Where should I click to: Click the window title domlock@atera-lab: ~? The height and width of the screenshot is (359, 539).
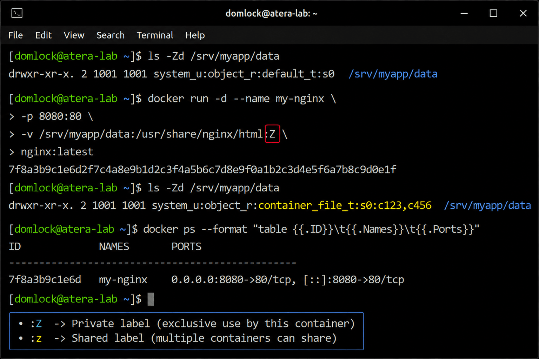(x=271, y=13)
